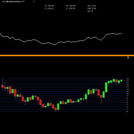Image resolution: width=134 pixels, height=134 pixels.
Task: Click the 107 price axis label
Action: pos(128,91)
